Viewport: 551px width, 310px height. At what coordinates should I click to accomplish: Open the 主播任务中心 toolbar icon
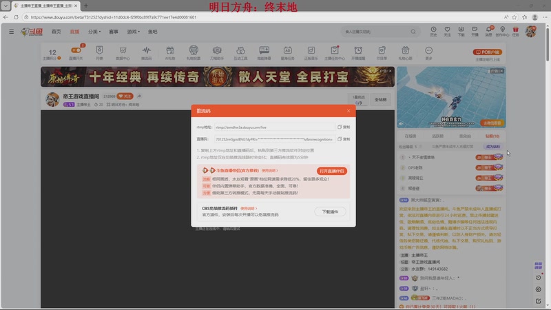pos(335,53)
